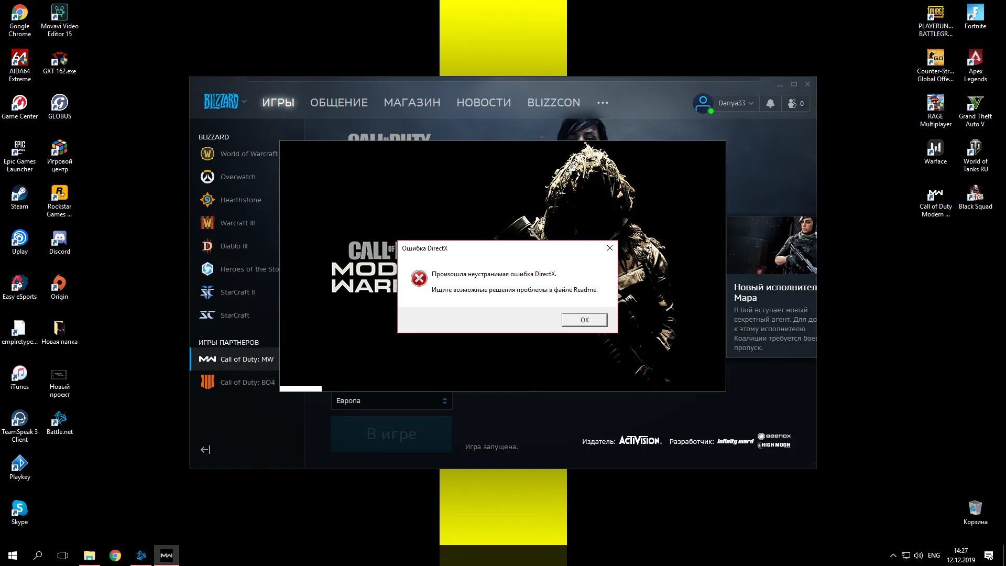Open Task View on the taskbar
The height and width of the screenshot is (566, 1006).
(x=63, y=555)
